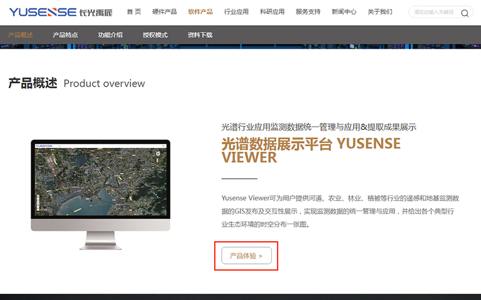Click the 产品体验 button
Image resolution: width=481 pixels, height=300 pixels.
click(247, 256)
